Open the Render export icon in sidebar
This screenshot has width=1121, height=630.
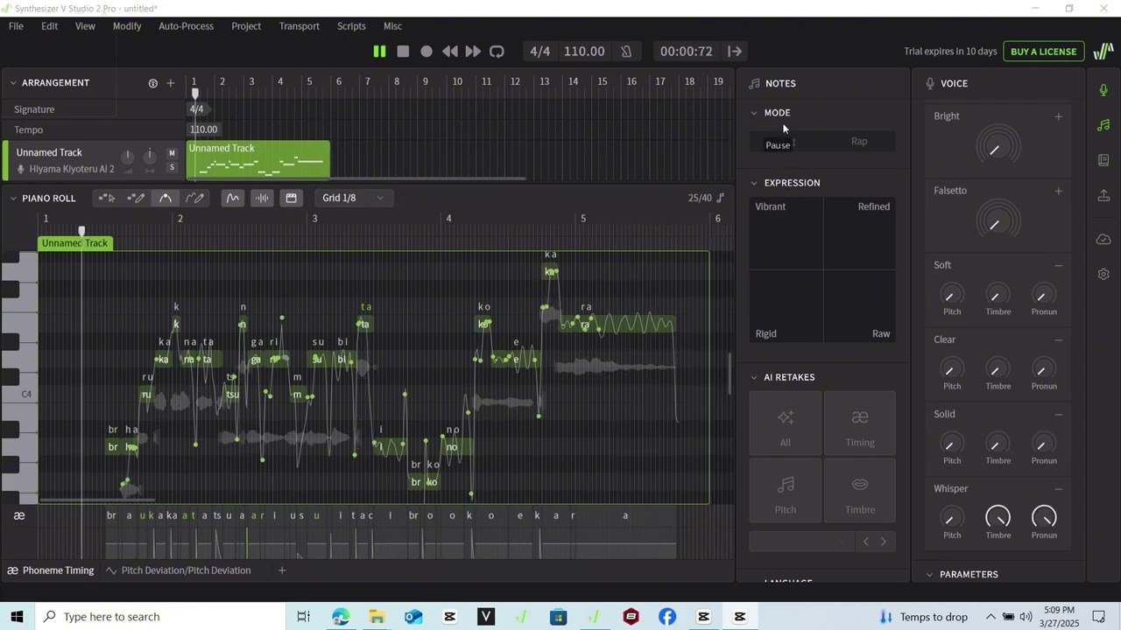tap(1103, 195)
